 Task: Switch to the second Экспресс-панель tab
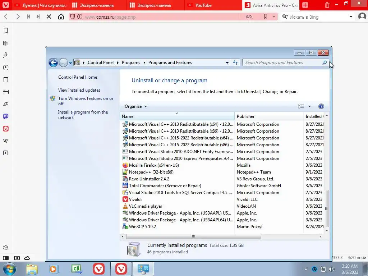coord(156,5)
